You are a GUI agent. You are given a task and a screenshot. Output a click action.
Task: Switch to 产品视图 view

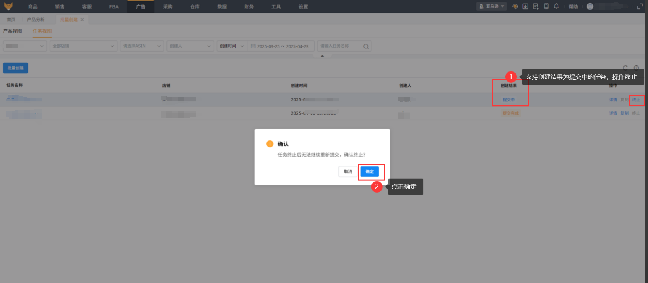tap(12, 31)
